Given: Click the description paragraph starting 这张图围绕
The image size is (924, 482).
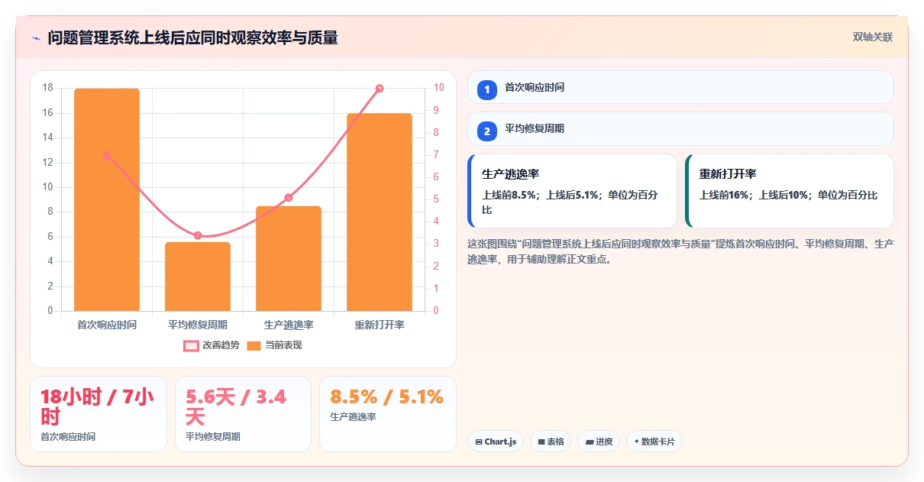Looking at the screenshot, I should [x=680, y=251].
